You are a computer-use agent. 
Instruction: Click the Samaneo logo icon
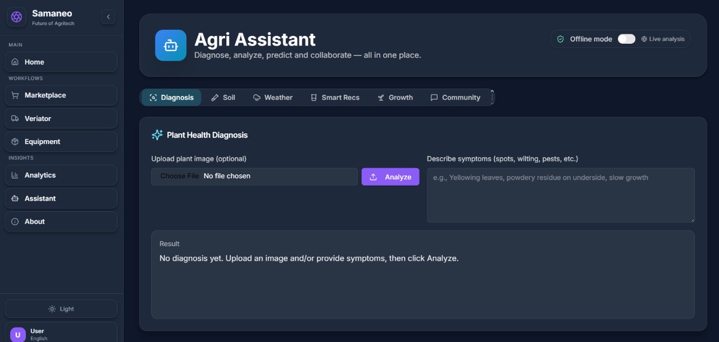(x=17, y=17)
